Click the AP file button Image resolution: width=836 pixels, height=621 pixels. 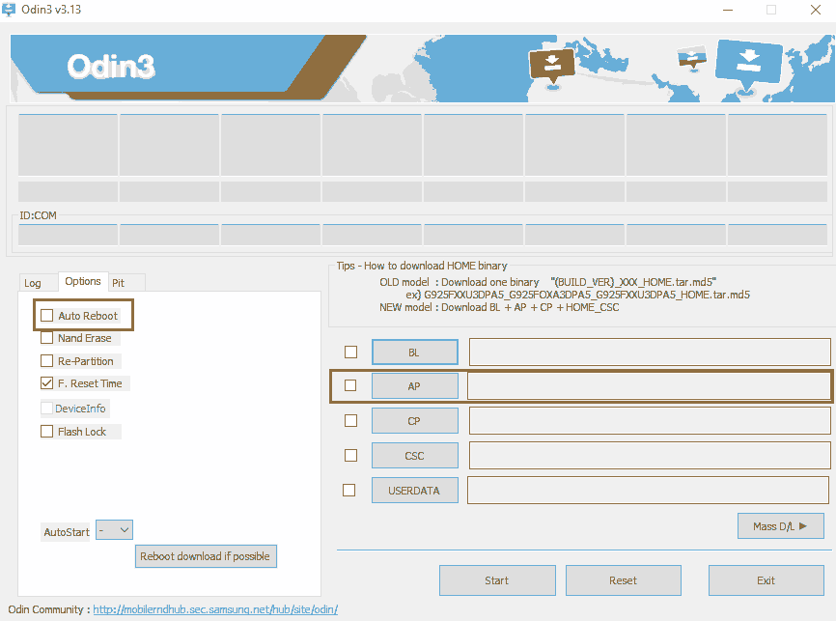click(x=415, y=385)
